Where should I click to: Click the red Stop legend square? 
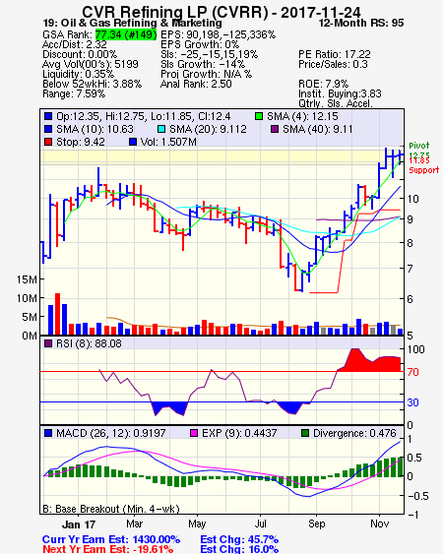pos(48,142)
